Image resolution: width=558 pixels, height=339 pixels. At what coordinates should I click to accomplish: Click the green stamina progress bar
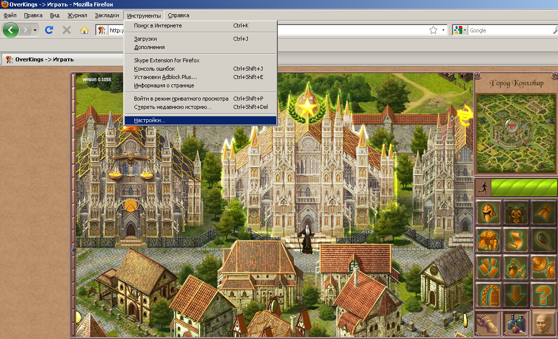(x=524, y=187)
